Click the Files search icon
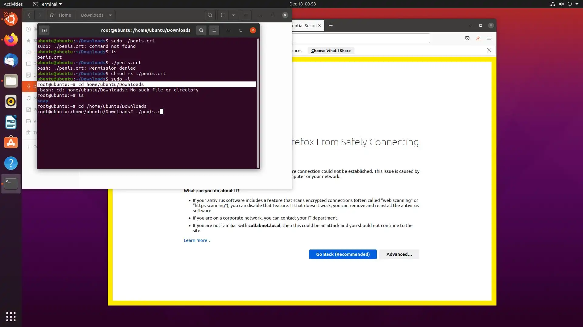This screenshot has width=583, height=327. pos(210,15)
